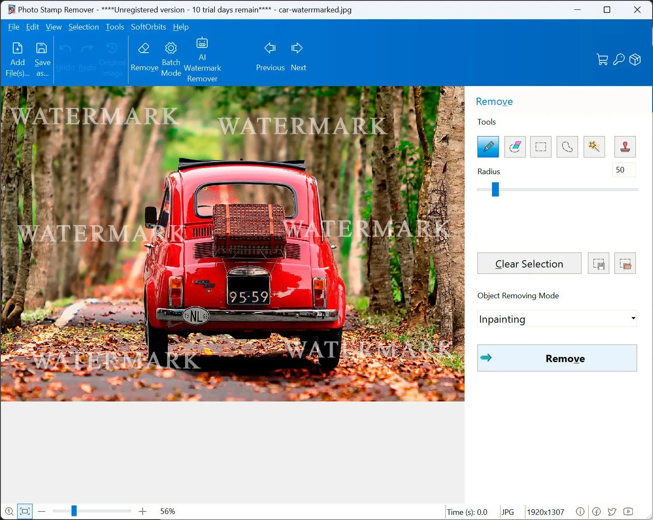Select the pencil marker tool
Image resolution: width=653 pixels, height=520 pixels.
pos(488,147)
